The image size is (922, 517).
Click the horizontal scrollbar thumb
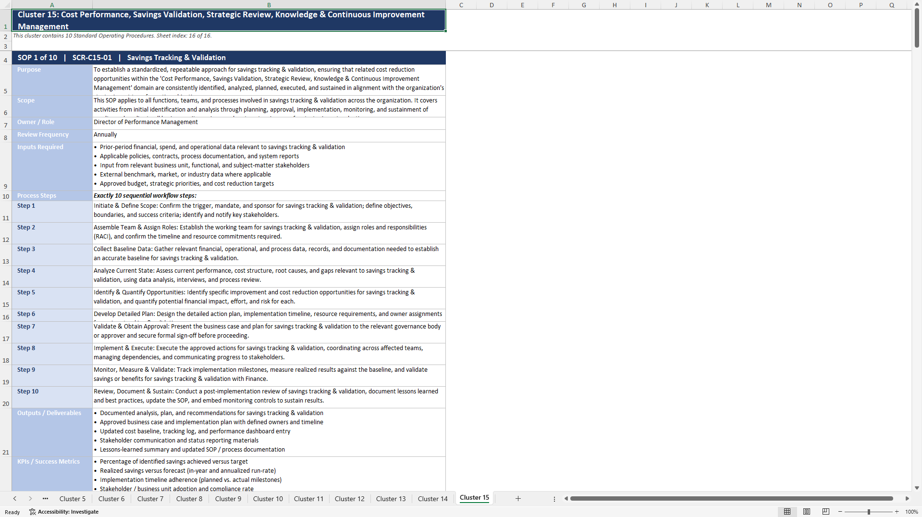(731, 499)
